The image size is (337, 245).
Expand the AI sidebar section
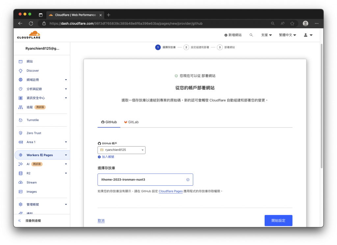(66, 164)
